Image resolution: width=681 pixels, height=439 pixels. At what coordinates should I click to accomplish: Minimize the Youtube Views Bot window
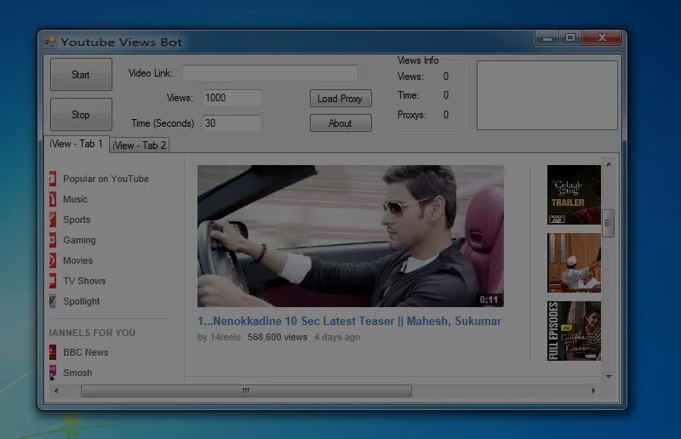pyautogui.click(x=547, y=38)
